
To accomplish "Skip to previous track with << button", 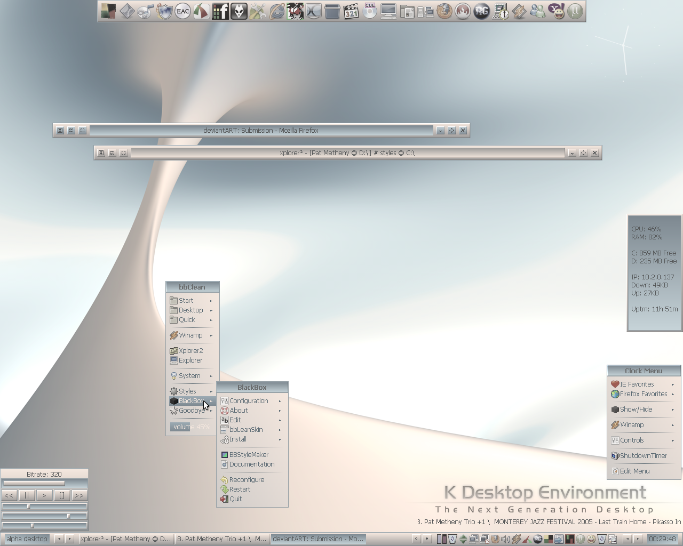I will pyautogui.click(x=9, y=495).
